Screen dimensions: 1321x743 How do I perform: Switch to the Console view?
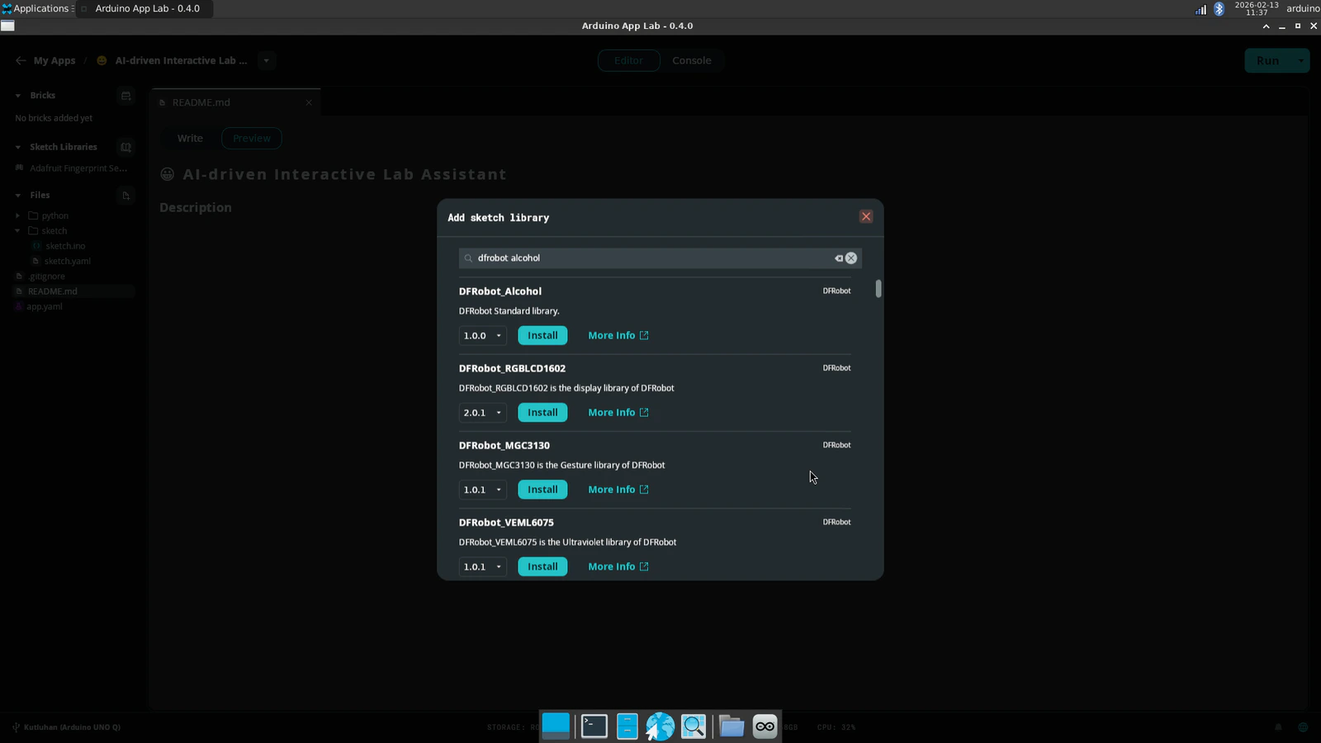[692, 60]
